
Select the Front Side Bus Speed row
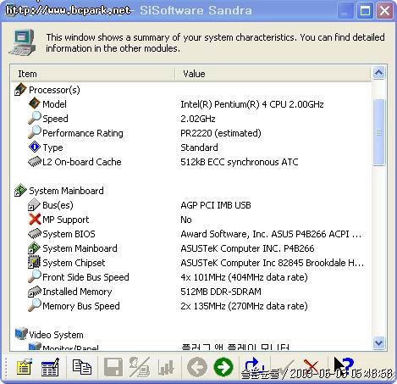[x=191, y=277]
